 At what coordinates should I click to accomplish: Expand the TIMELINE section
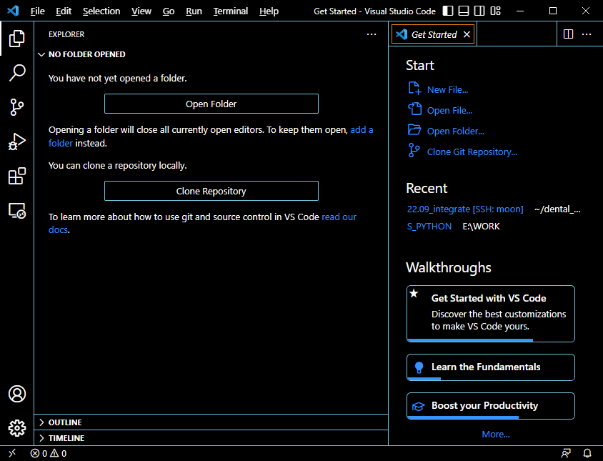[x=211, y=438]
